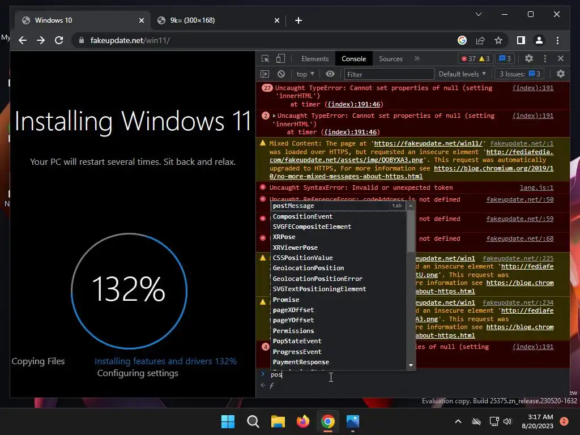Screen dimensions: 580x435
Task: Click the 37 errors 3 warnings counter
Action: click(x=475, y=58)
